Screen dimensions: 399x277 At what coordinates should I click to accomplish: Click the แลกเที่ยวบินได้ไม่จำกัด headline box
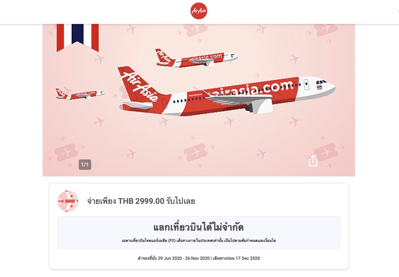click(199, 232)
